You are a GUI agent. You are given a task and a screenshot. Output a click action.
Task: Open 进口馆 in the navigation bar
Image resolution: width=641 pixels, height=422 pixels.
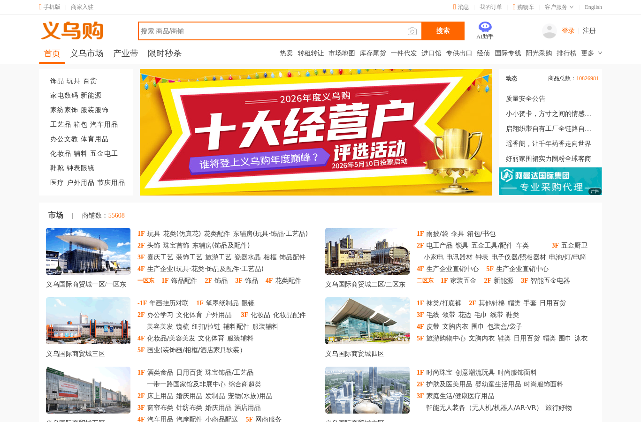tap(431, 53)
